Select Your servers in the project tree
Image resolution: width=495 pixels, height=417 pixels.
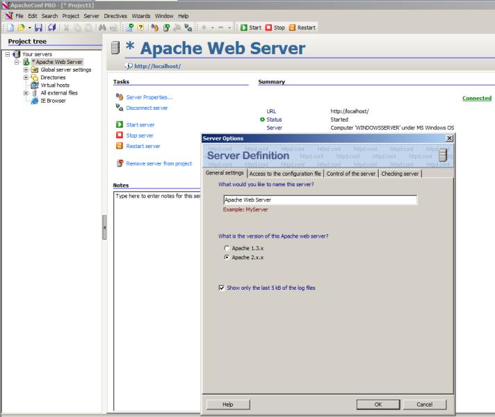click(38, 54)
